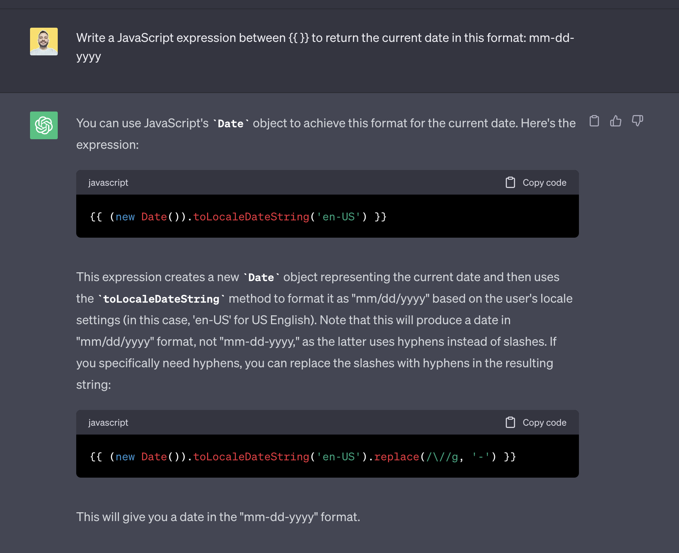The height and width of the screenshot is (553, 679).
Task: Copy the assistant response with clipboard icon
Action: [594, 121]
